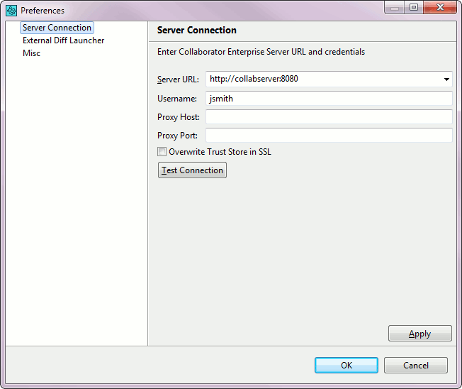
Task: Click the Proxy Port field
Action: (x=329, y=136)
